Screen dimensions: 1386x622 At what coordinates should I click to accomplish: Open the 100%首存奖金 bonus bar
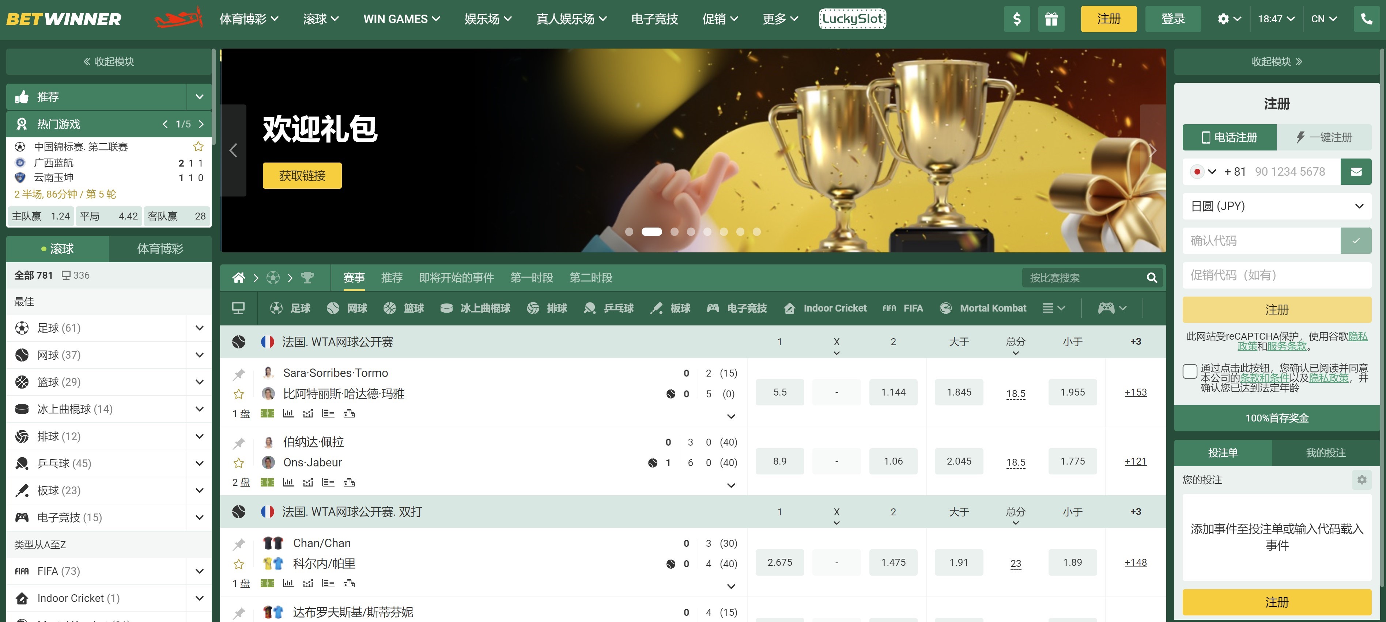click(1276, 418)
